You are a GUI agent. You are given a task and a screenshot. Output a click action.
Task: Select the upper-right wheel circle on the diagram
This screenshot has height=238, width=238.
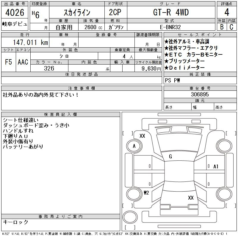click(x=224, y=146)
